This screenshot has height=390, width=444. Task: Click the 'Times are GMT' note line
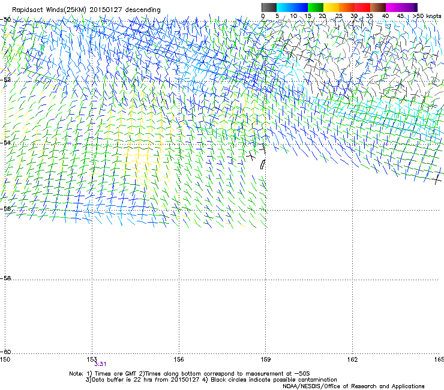coord(190,374)
